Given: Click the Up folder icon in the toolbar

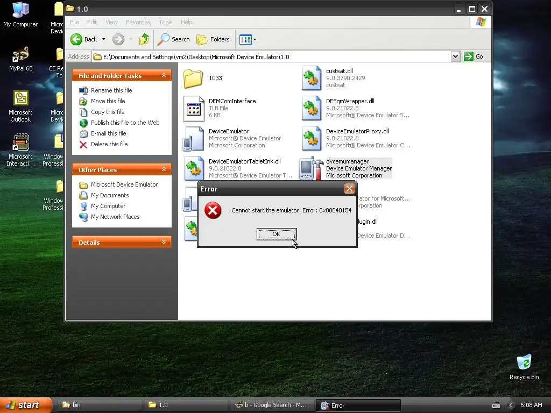Looking at the screenshot, I should point(144,39).
